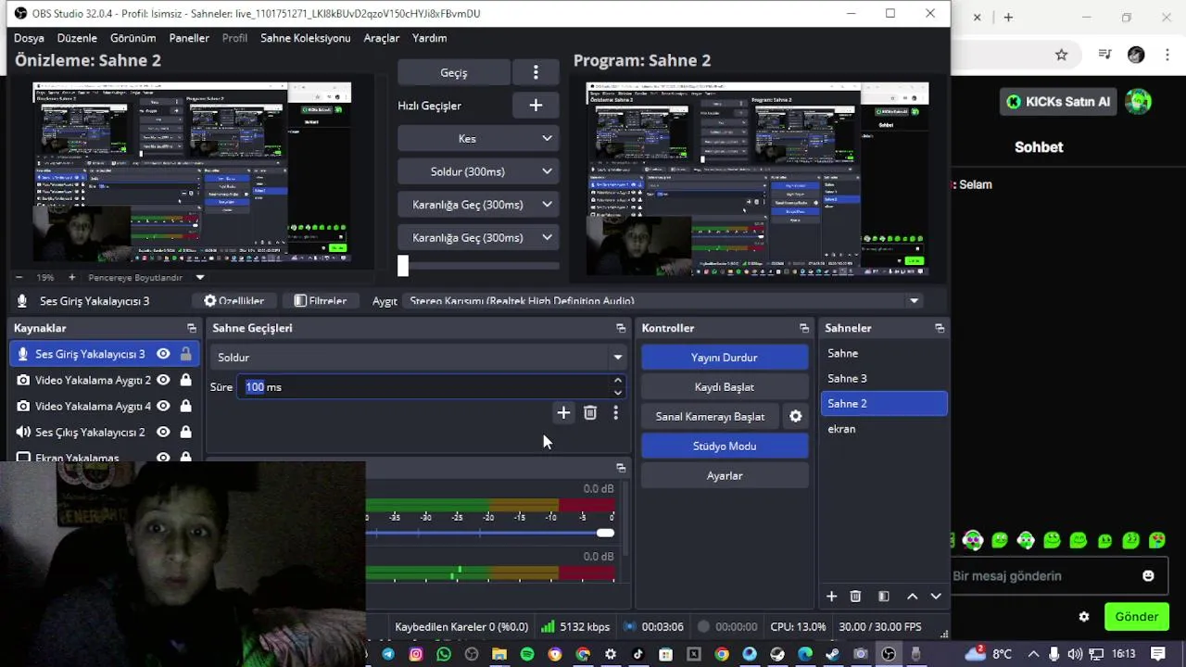This screenshot has width=1186, height=667.
Task: Open virtual camera settings gear
Action: click(x=795, y=417)
